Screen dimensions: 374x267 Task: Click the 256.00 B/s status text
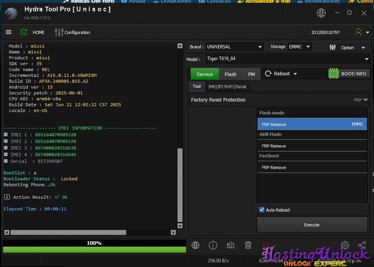(218, 261)
